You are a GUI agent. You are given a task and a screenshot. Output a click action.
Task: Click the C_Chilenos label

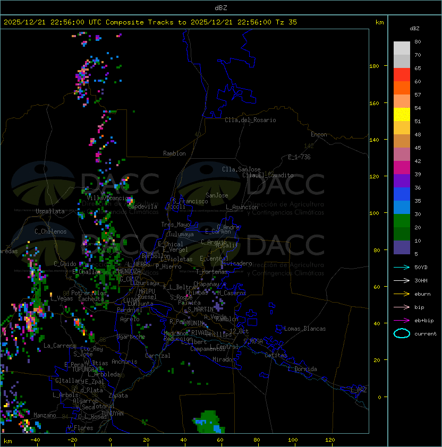click(50, 231)
